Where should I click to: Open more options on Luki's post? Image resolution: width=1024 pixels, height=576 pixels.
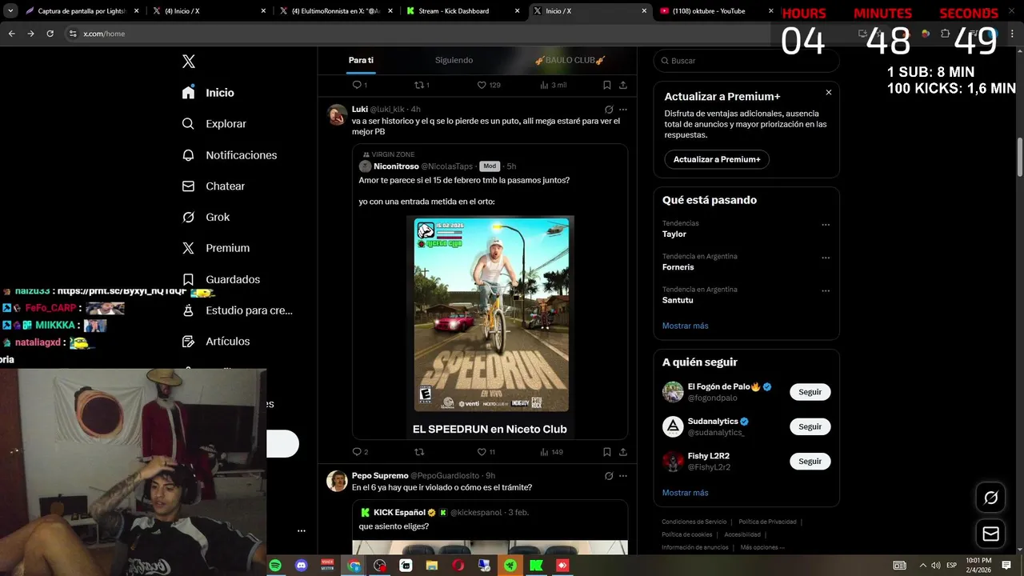pos(623,110)
